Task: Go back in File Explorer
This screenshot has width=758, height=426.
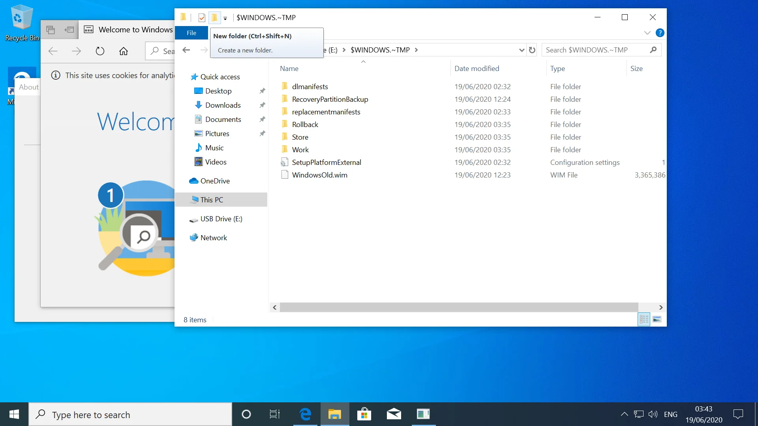Action: (186, 50)
